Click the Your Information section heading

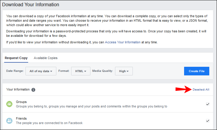point(18,89)
